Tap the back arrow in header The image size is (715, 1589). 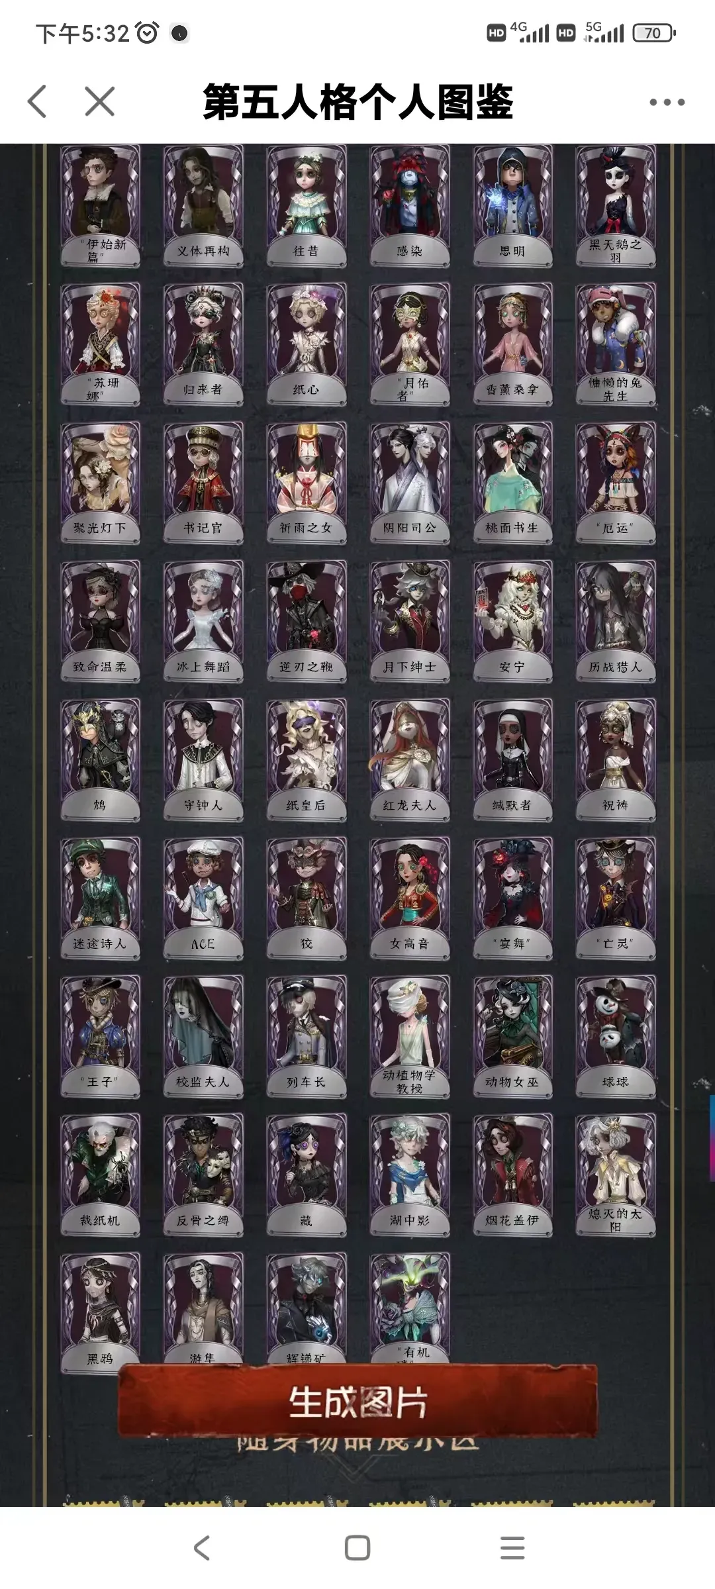pyautogui.click(x=38, y=101)
